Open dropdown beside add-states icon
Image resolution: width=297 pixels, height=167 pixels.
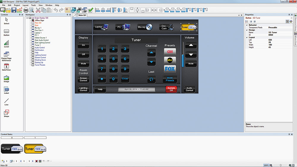[14, 161]
